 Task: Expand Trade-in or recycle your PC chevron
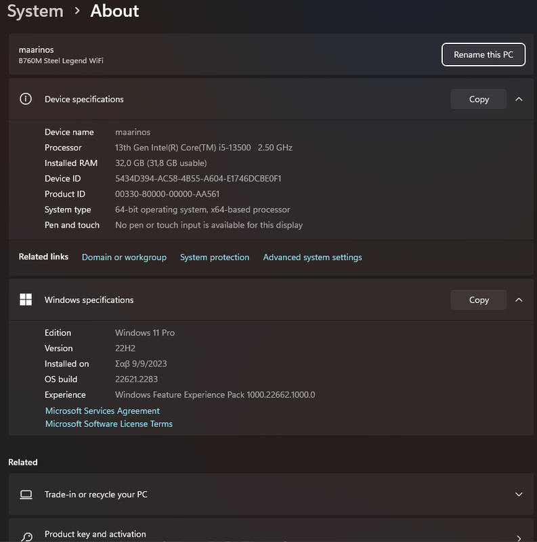coord(519,495)
